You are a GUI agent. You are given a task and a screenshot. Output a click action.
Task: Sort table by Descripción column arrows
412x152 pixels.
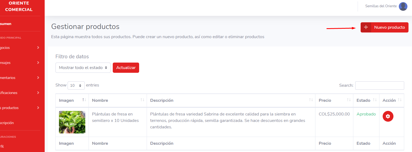pos(311,100)
